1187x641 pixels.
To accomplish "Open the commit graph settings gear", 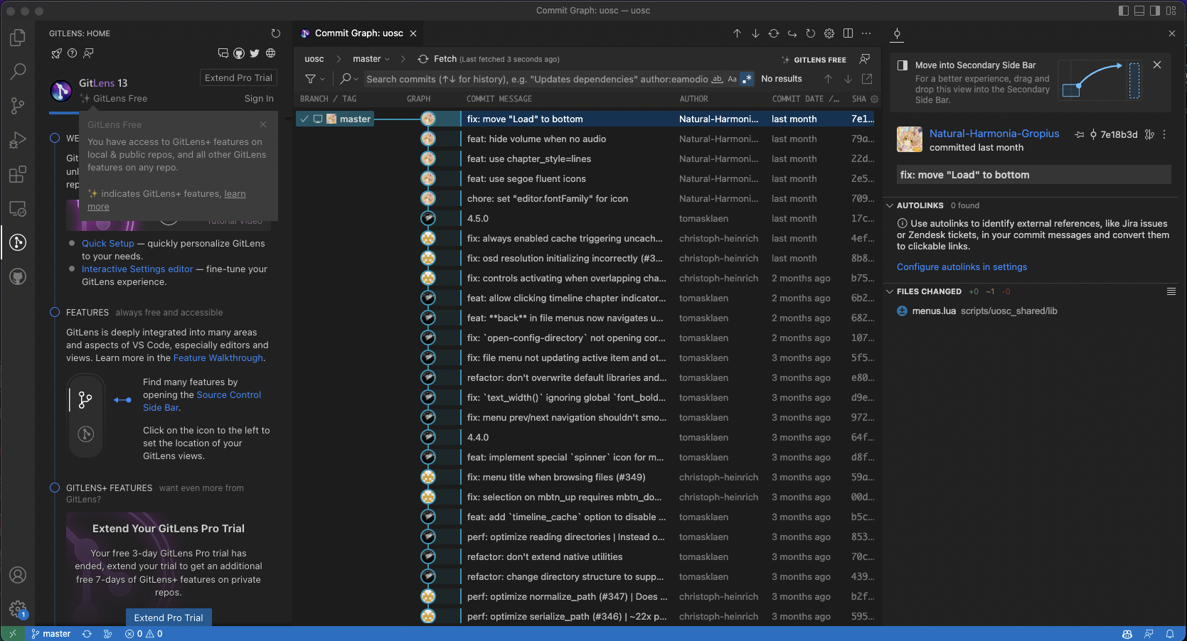I will click(829, 33).
